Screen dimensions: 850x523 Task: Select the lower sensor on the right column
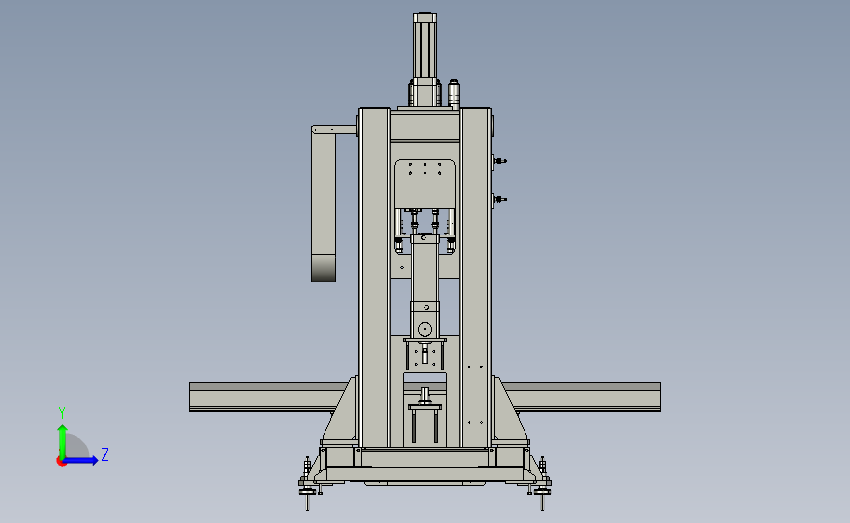click(x=499, y=199)
